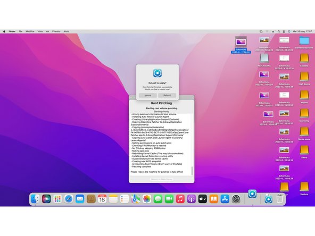Open the Aiuto menu
The height and width of the screenshot is (236, 315).
coord(66,31)
